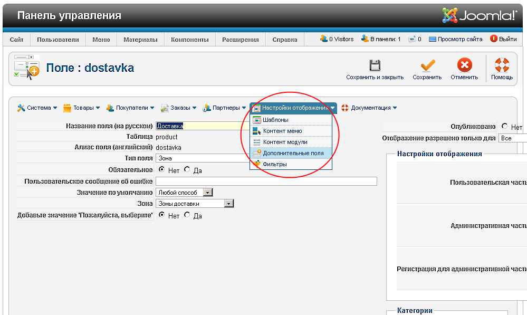Open Помощь lifebuoy help icon
The width and height of the screenshot is (527, 315).
pyautogui.click(x=502, y=65)
